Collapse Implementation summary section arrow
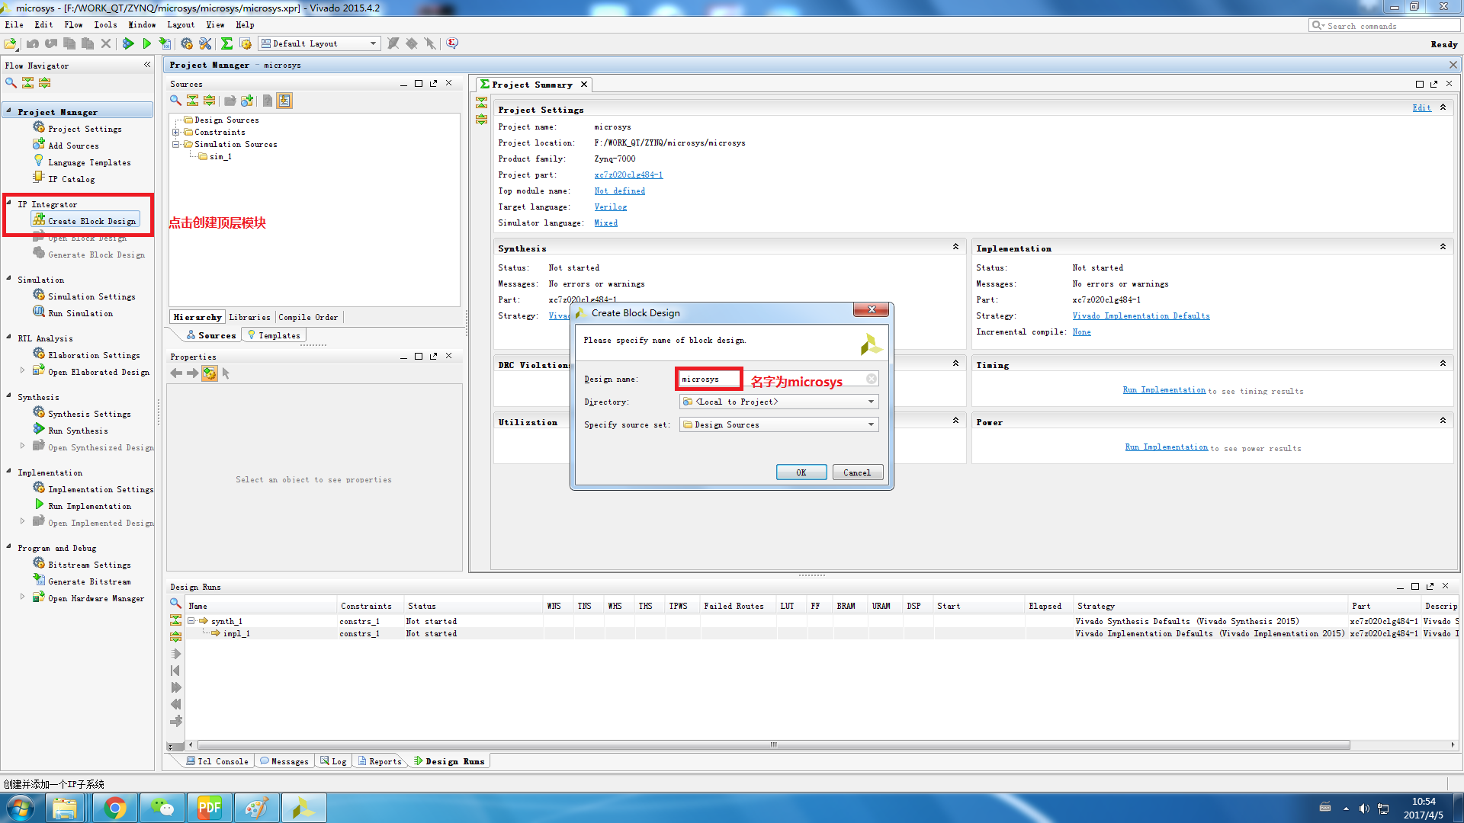 [1443, 247]
